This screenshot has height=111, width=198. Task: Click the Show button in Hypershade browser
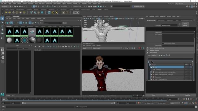[x=65, y=23]
